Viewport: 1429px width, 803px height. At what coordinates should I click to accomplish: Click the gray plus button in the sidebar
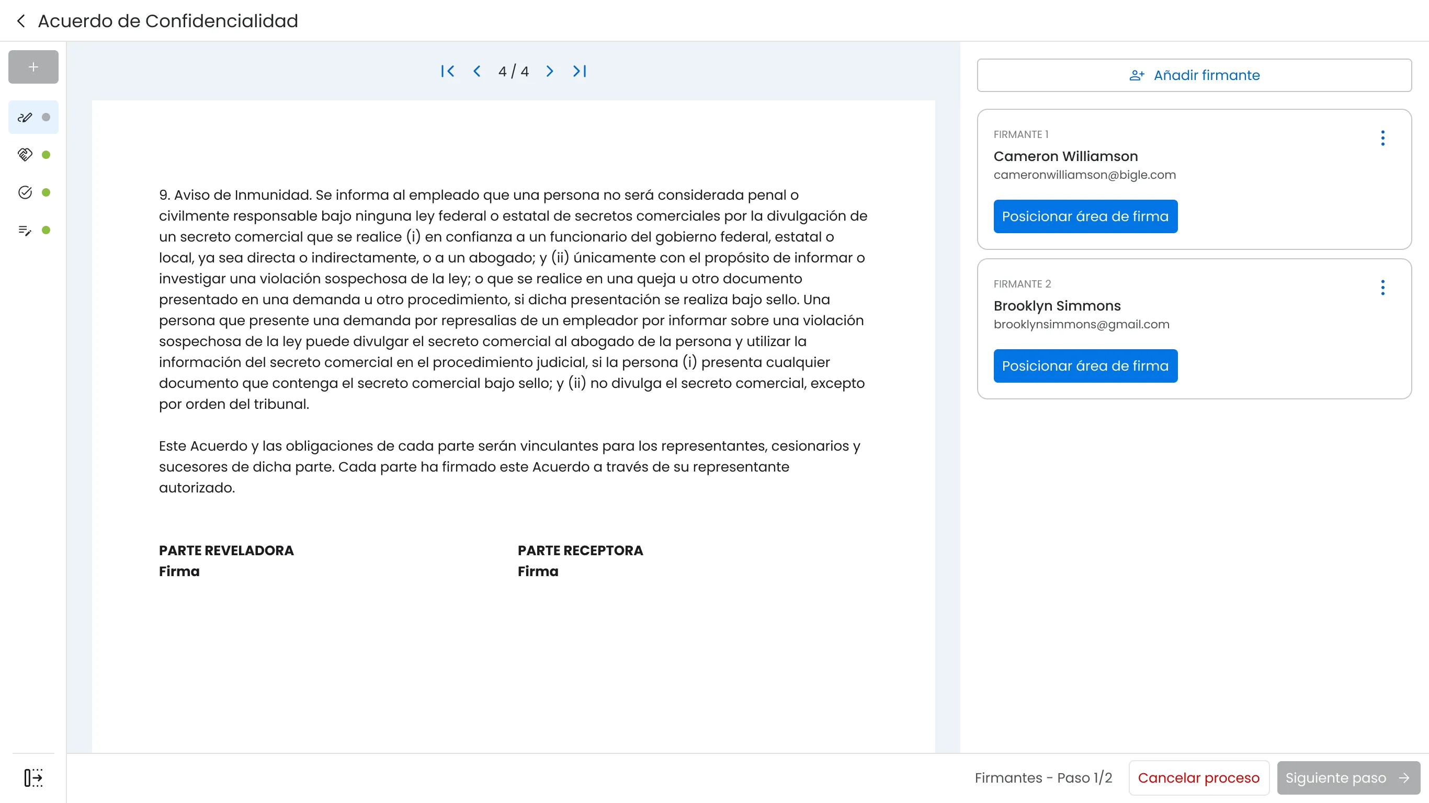click(33, 67)
